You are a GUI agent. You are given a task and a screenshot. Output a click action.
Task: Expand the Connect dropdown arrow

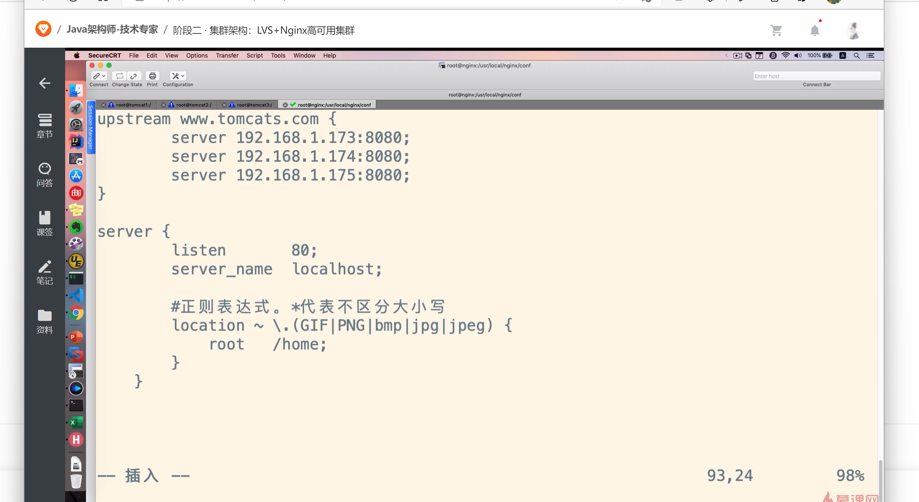click(x=104, y=76)
